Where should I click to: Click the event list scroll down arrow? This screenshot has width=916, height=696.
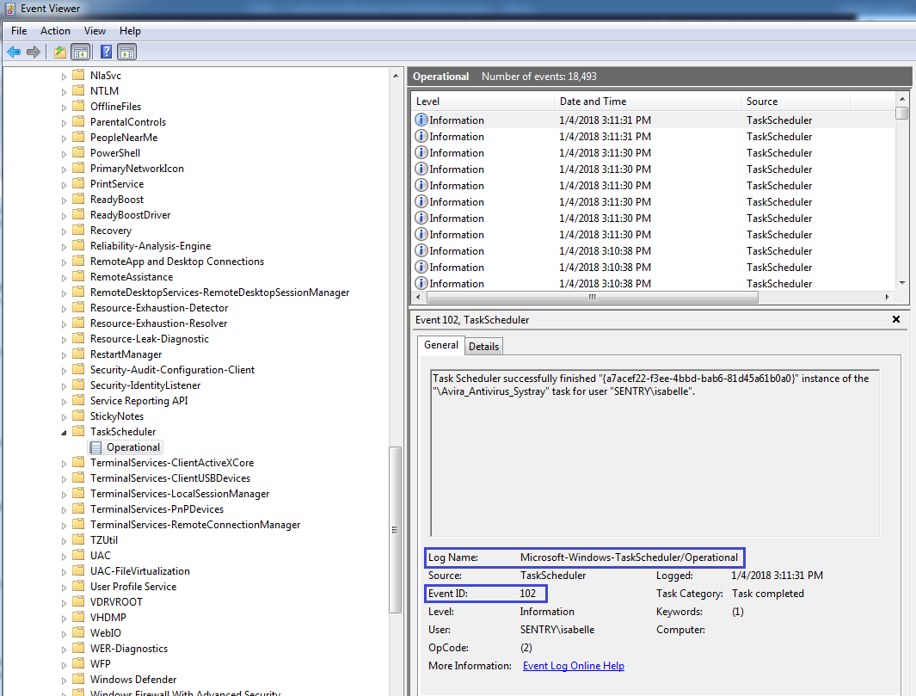(x=901, y=283)
